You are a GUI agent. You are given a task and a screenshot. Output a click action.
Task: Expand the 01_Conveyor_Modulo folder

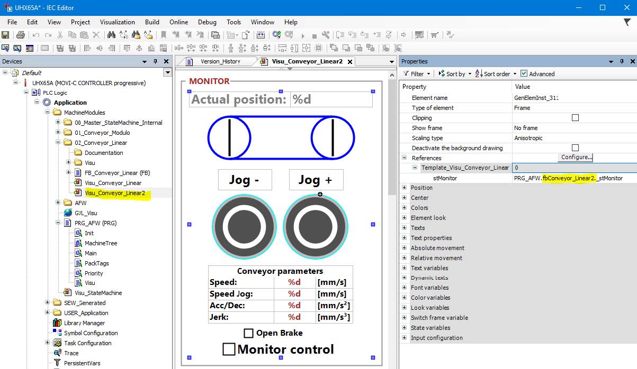59,133
